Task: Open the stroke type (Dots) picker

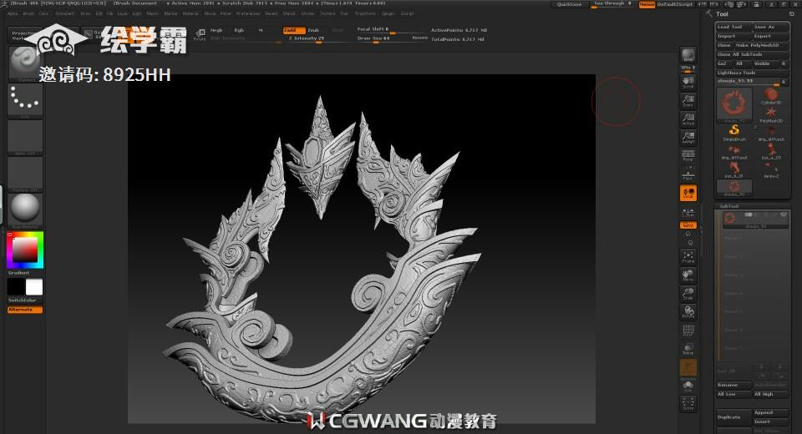Action: click(x=24, y=100)
